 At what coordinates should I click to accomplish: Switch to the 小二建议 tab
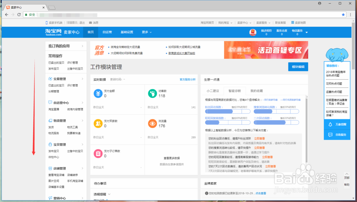213,91
